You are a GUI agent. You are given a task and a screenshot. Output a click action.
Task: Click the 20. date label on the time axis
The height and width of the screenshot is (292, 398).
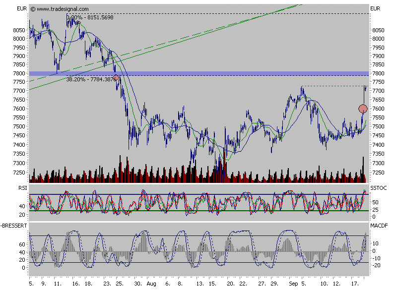click(231, 284)
